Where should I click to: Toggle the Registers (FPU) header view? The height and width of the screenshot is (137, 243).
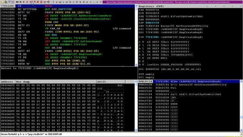coord(151,6)
